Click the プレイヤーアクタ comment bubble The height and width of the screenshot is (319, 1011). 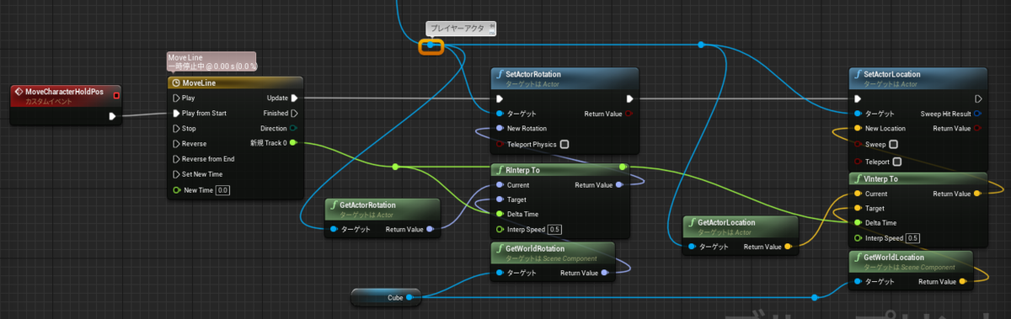click(460, 29)
